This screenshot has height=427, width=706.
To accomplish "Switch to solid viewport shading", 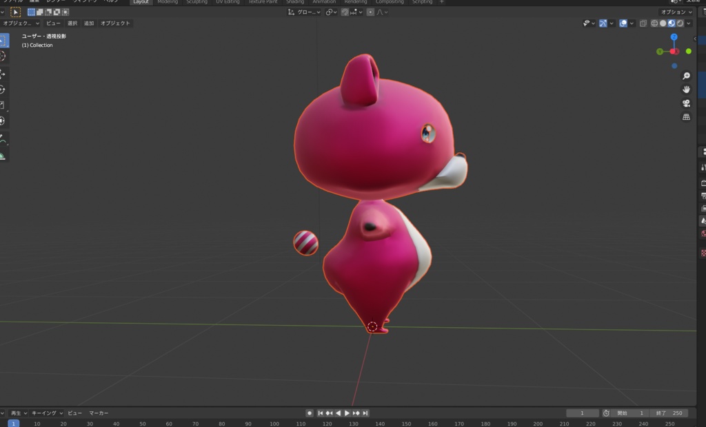I will coord(663,23).
